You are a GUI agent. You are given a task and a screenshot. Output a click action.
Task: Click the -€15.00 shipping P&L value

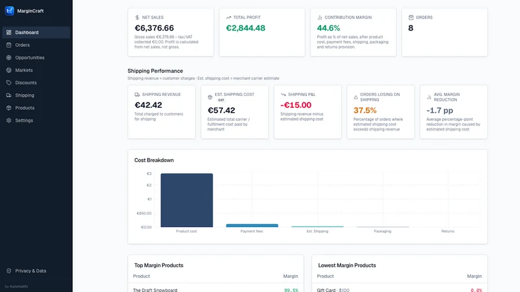pyautogui.click(x=296, y=105)
